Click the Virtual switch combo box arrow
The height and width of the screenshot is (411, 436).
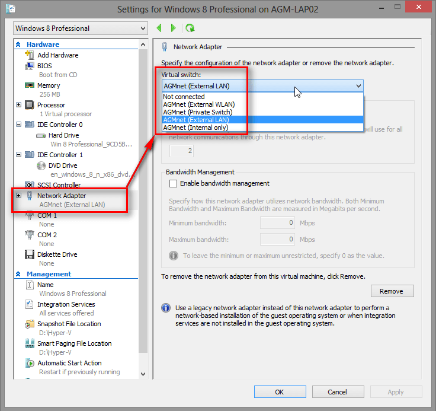(359, 86)
